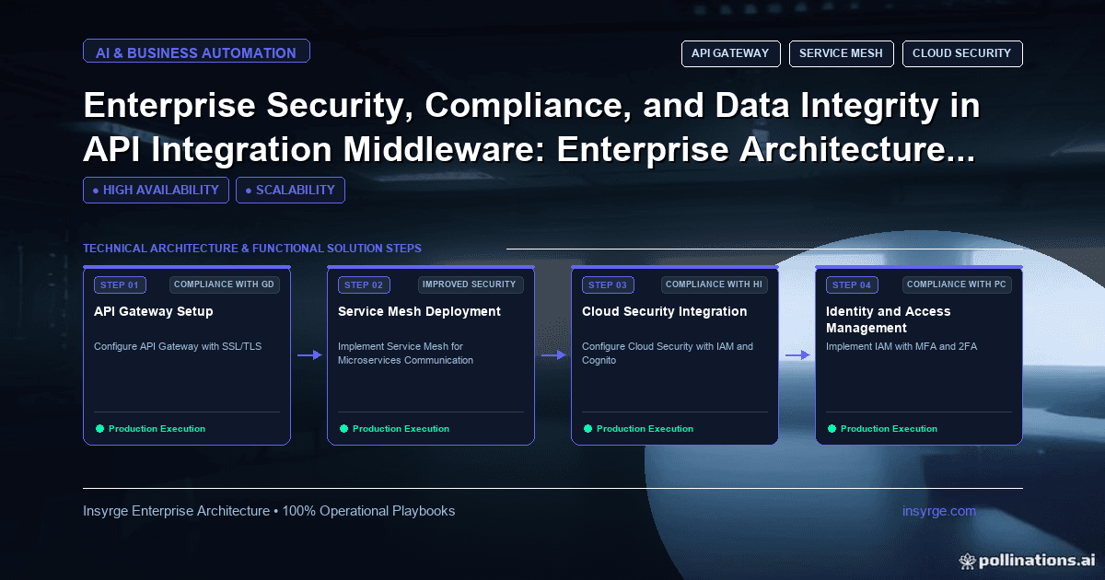
Task: Open the Identity and Access Management card title
Action: (x=889, y=319)
